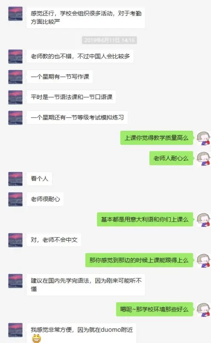Open cartoon avatar next to 嗯呢~那学校环境 message

pos(204,310)
